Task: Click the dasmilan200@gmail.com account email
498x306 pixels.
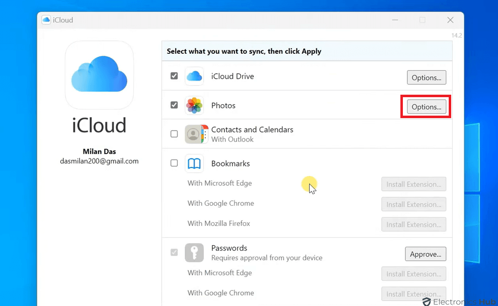Action: click(99, 161)
